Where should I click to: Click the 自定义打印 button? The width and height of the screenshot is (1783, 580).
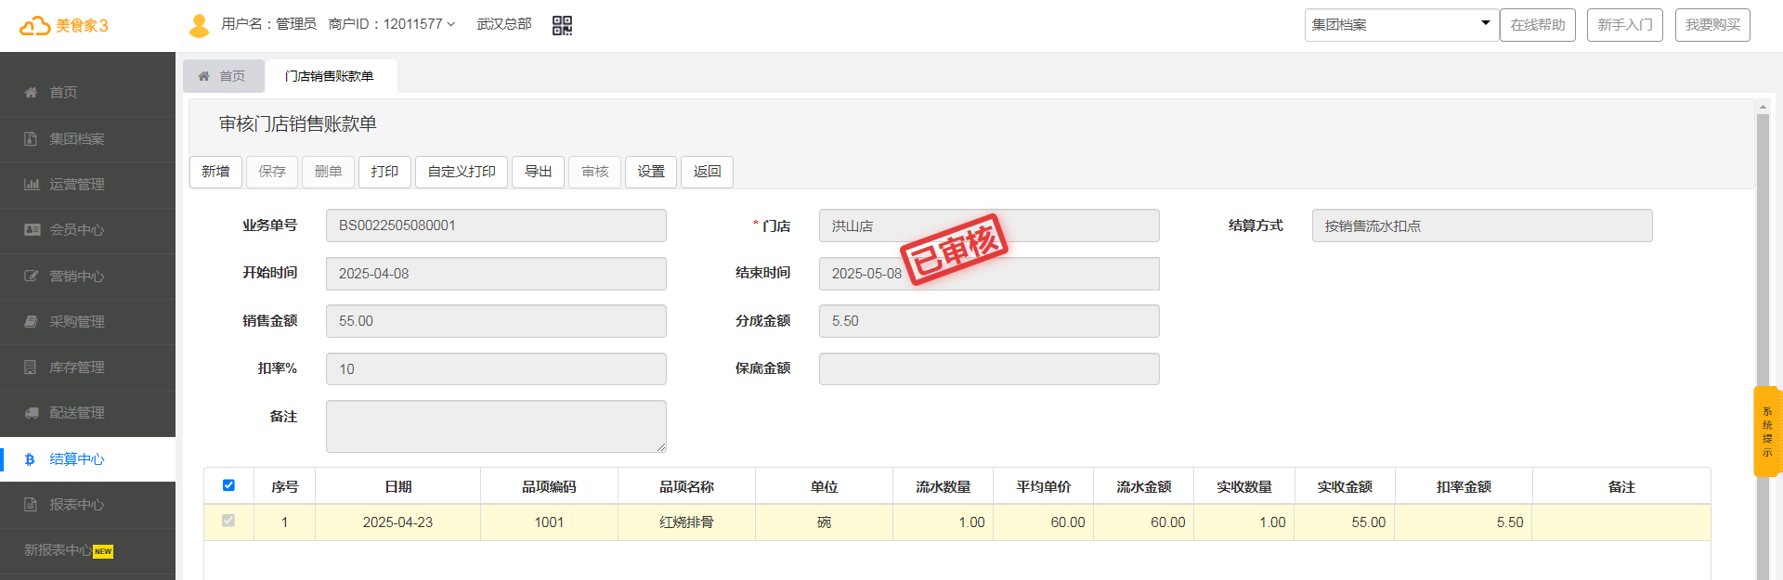pos(461,172)
